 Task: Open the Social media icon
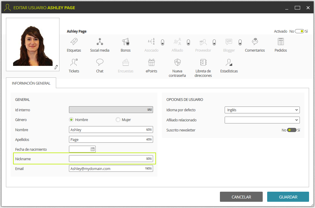pyautogui.click(x=100, y=42)
